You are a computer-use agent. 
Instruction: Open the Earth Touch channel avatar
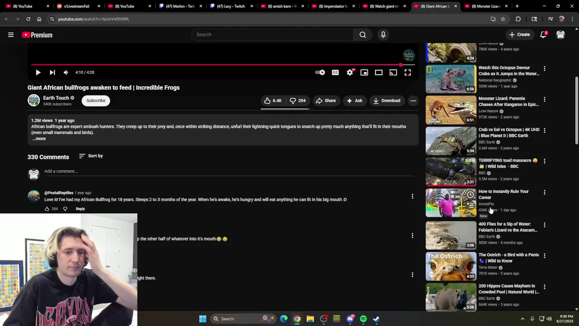click(x=34, y=101)
